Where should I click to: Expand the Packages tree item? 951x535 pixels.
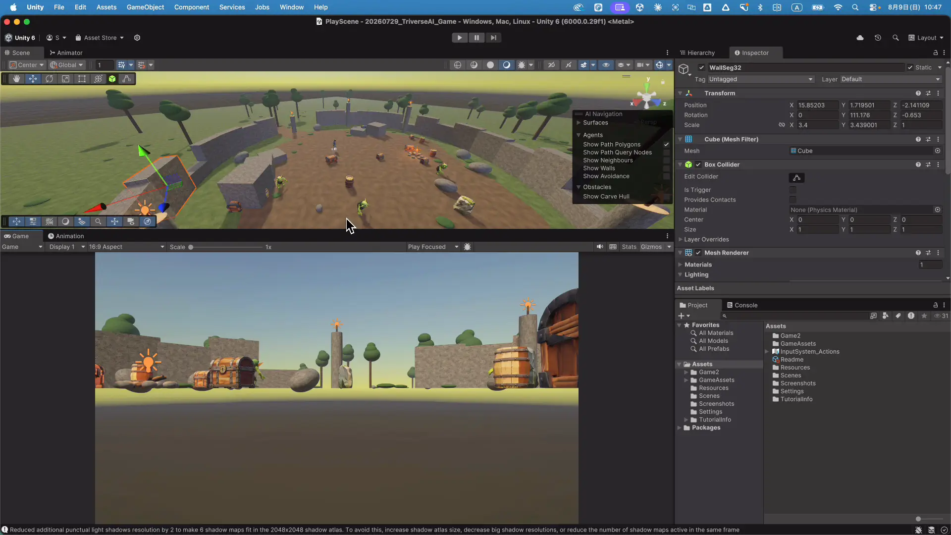click(680, 428)
